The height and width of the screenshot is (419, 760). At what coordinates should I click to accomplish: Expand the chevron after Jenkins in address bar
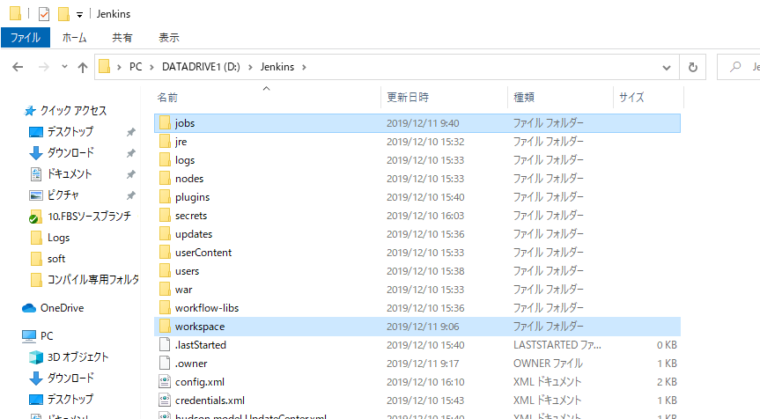click(304, 67)
